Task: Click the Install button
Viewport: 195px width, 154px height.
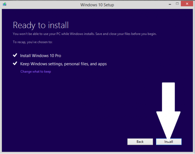Action: click(169, 142)
